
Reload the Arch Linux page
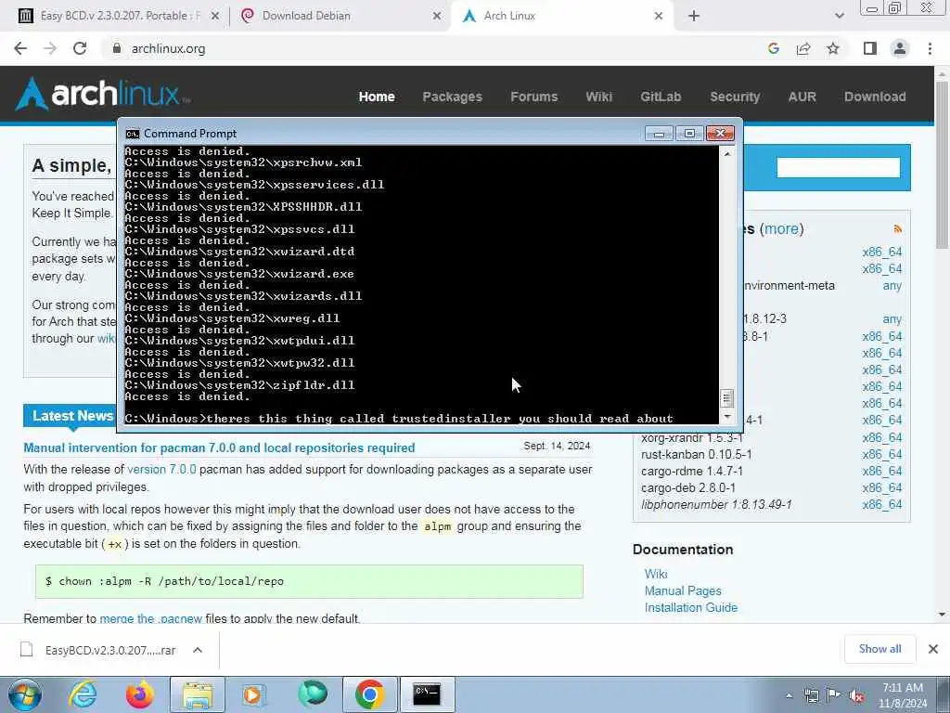coord(80,48)
